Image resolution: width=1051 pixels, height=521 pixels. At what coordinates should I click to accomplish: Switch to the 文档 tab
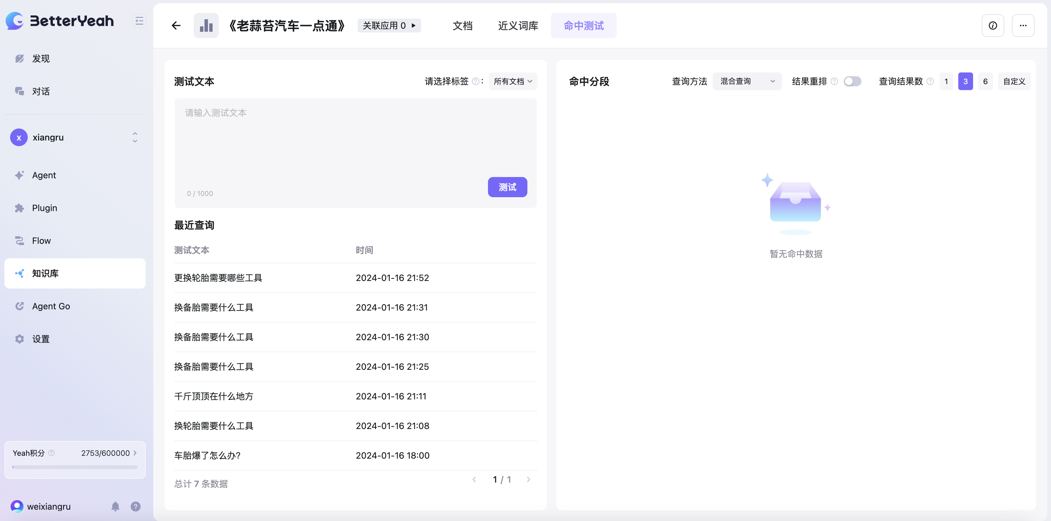tap(463, 26)
